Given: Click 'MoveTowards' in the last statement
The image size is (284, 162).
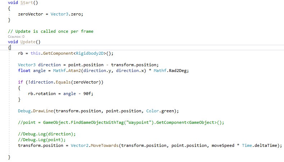Looking at the screenshot, I should pyautogui.click(x=105, y=145).
